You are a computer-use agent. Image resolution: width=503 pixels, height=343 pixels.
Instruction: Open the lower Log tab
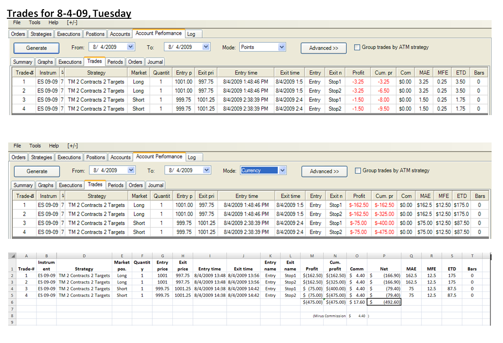[192, 158]
